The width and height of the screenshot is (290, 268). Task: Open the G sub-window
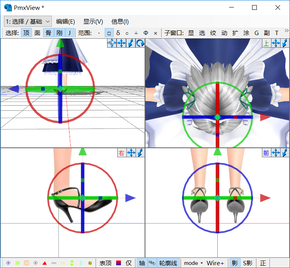pyautogui.click(x=256, y=33)
